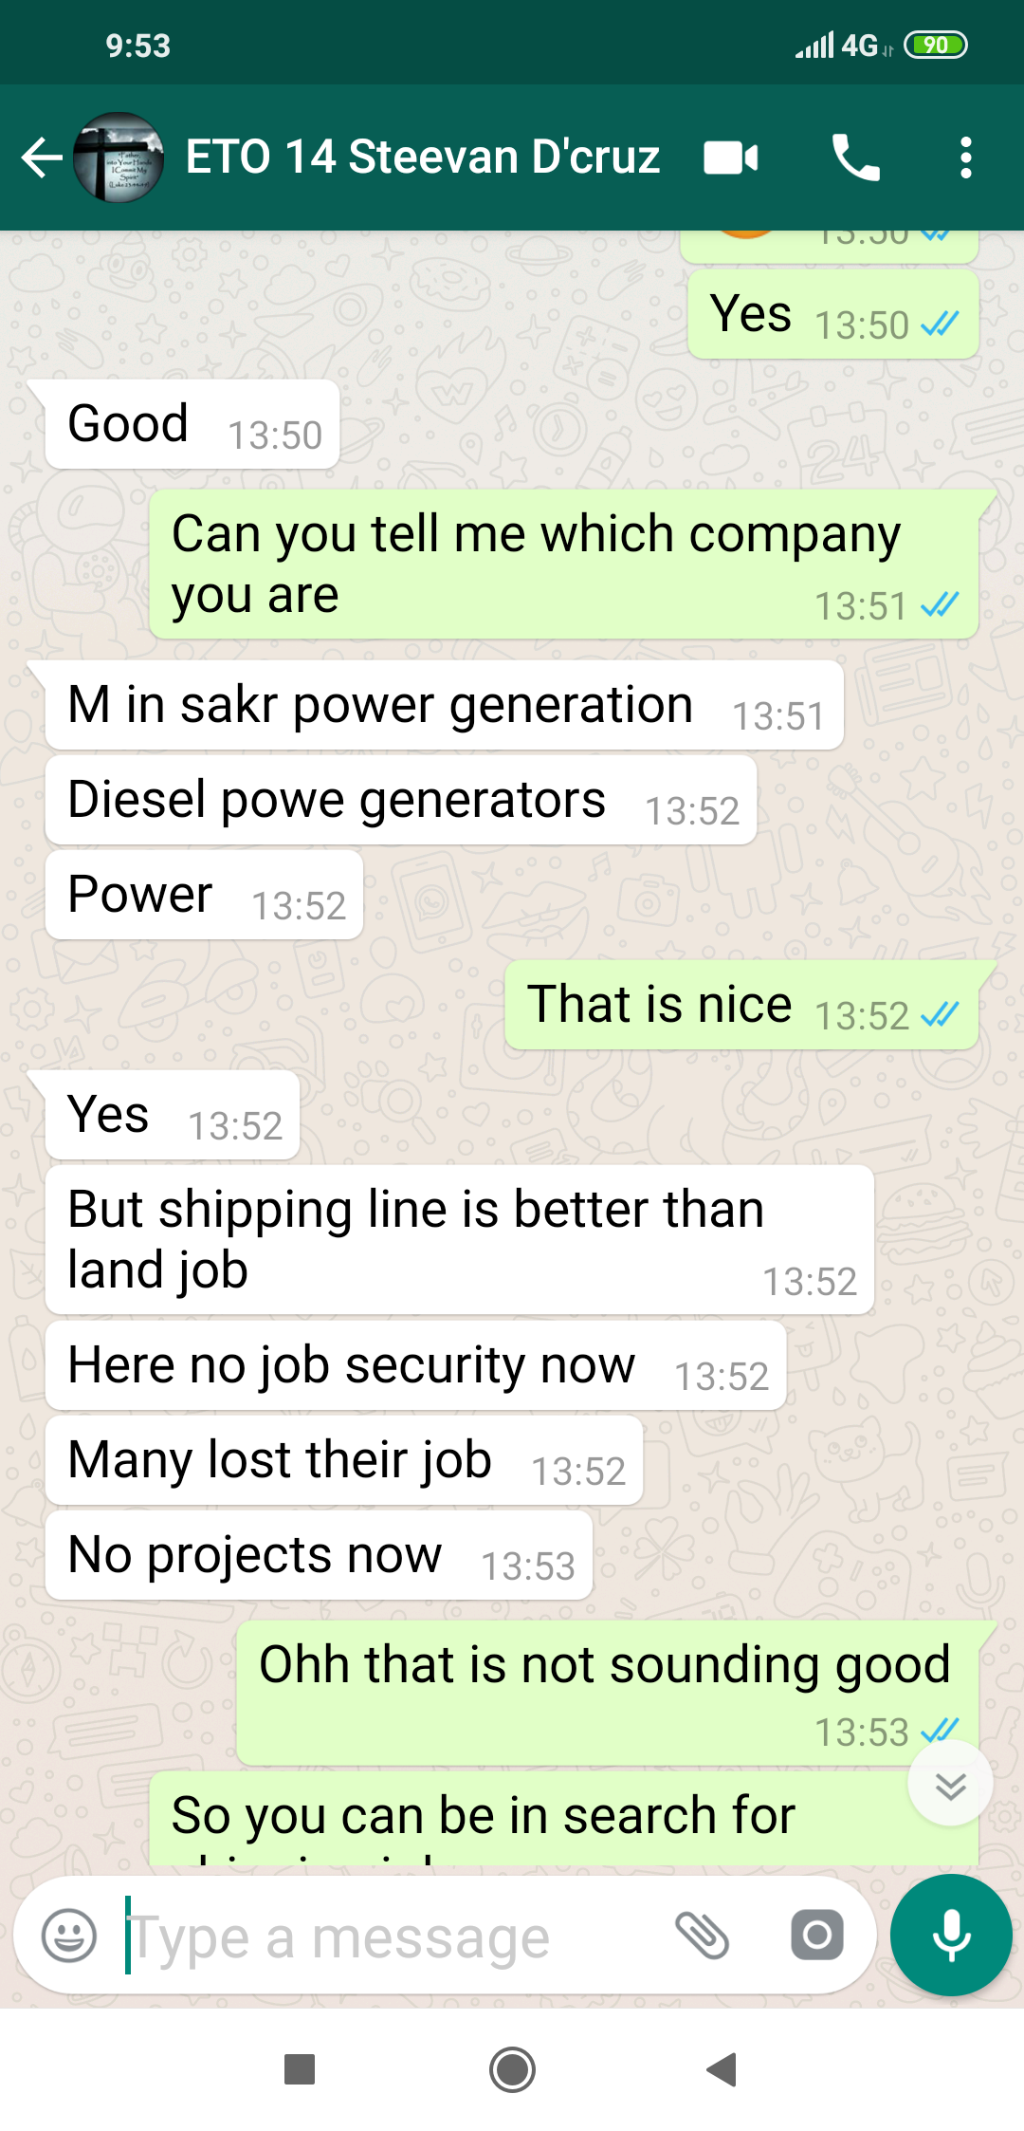This screenshot has width=1024, height=2131.
Task: Select the "That is nice" message bubble
Action: [x=741, y=1005]
